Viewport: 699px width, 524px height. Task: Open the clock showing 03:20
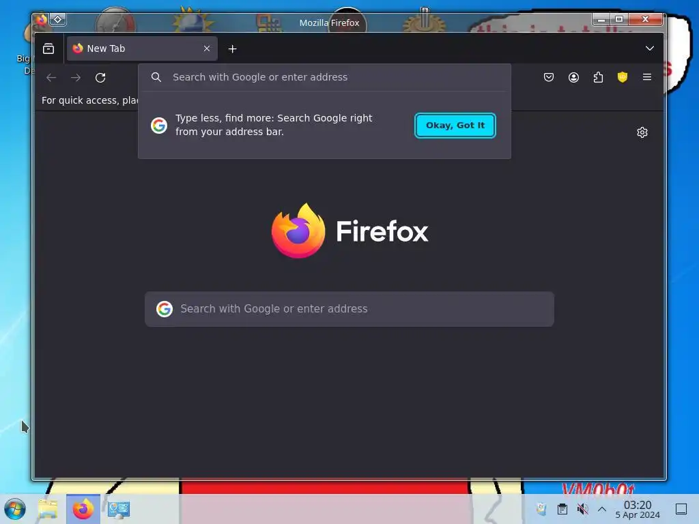[638, 509]
